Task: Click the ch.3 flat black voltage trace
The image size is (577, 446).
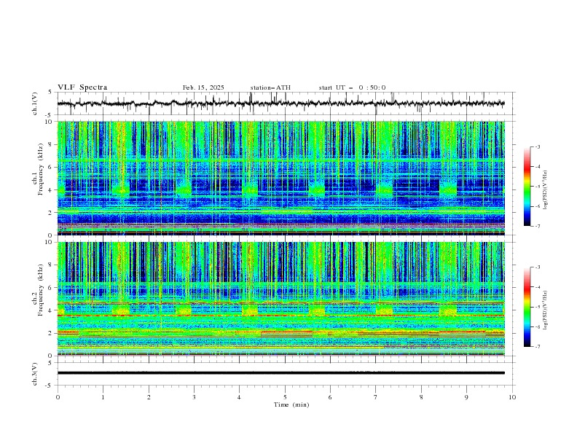Action: point(280,373)
